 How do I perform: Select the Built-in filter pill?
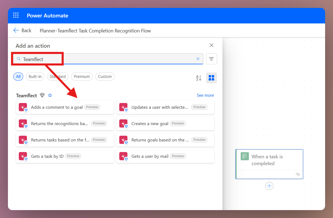point(35,77)
